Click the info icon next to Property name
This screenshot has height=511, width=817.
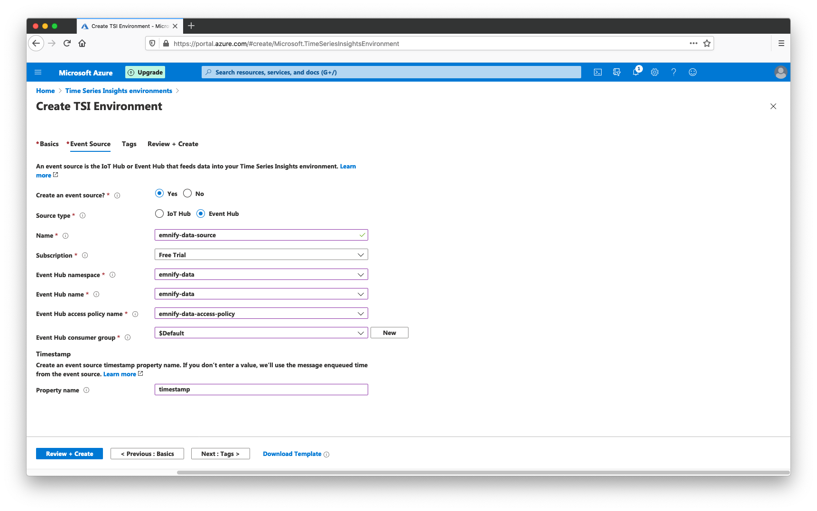pyautogui.click(x=86, y=390)
